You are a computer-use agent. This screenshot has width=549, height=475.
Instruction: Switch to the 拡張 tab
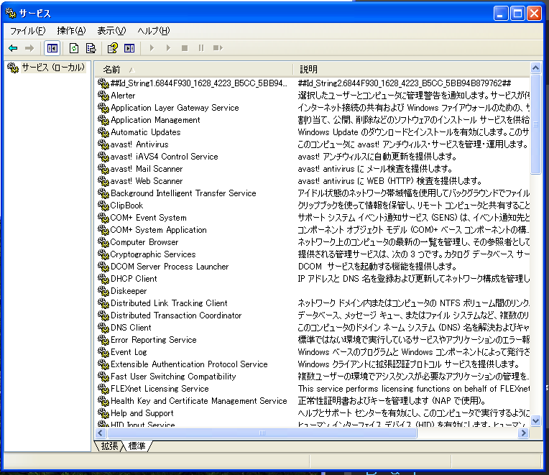point(109,446)
